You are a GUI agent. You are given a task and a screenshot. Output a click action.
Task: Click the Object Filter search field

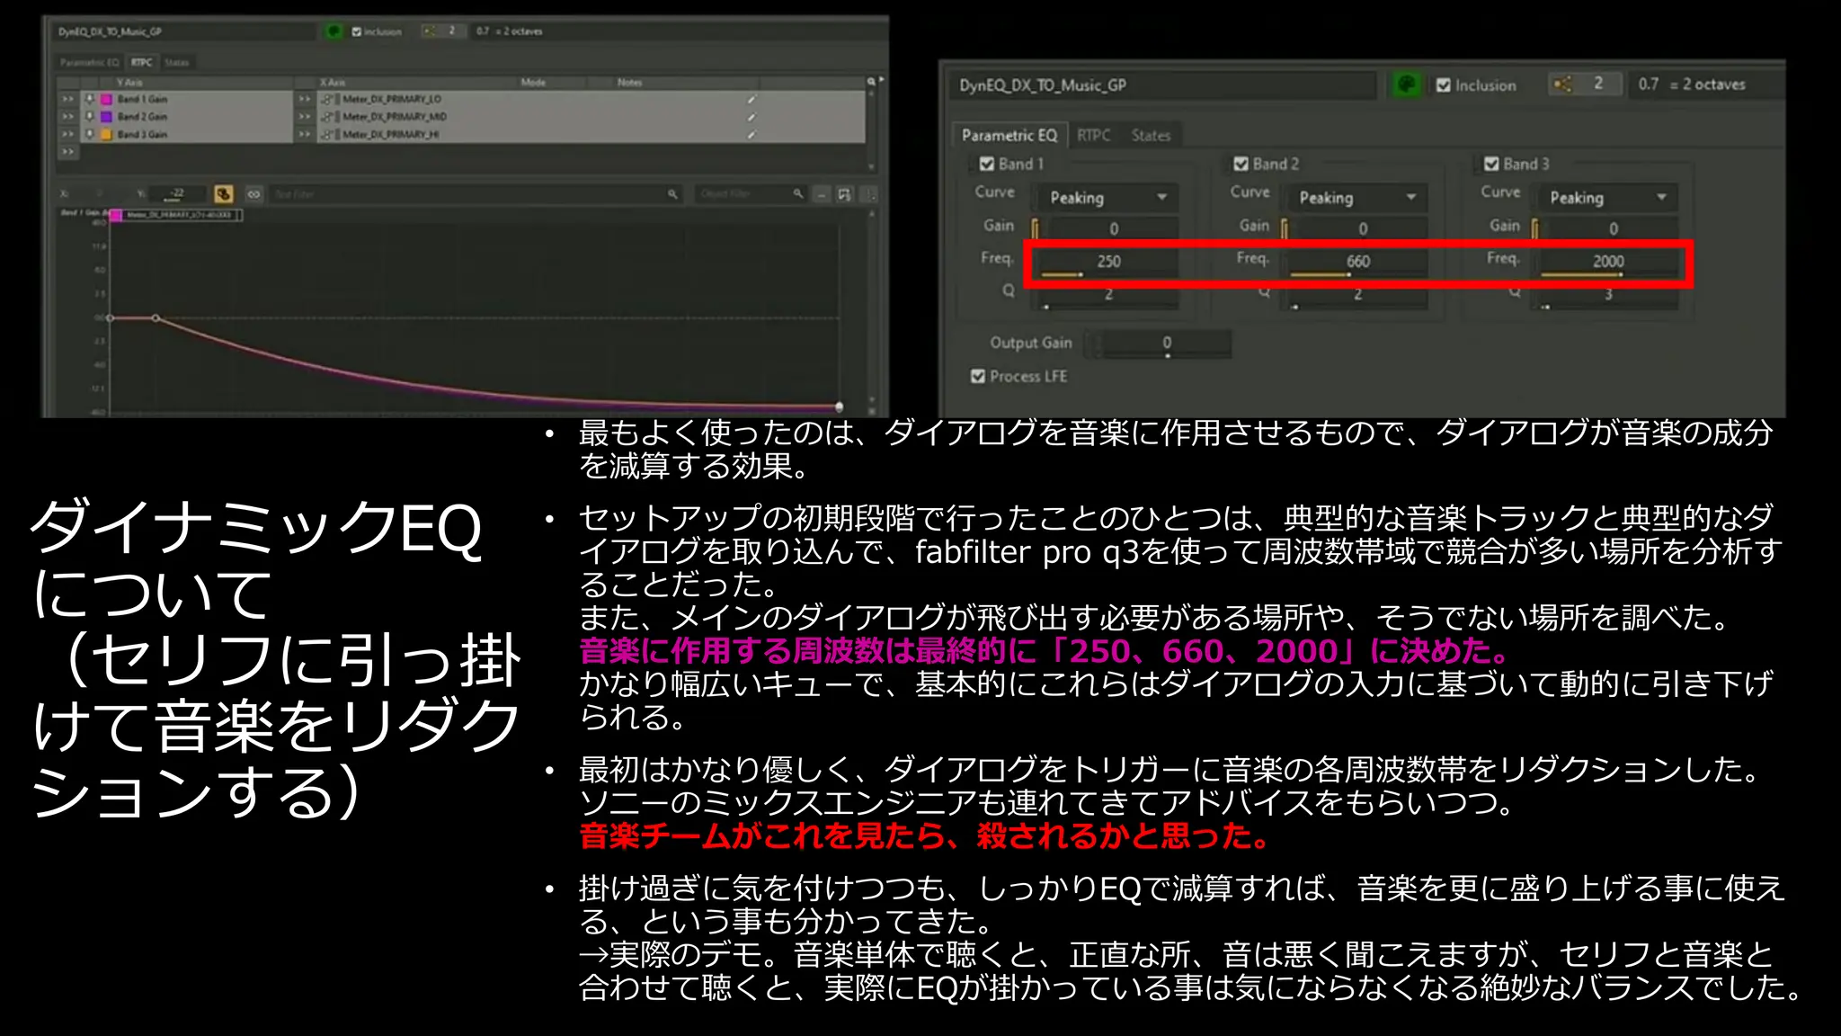pyautogui.click(x=751, y=193)
